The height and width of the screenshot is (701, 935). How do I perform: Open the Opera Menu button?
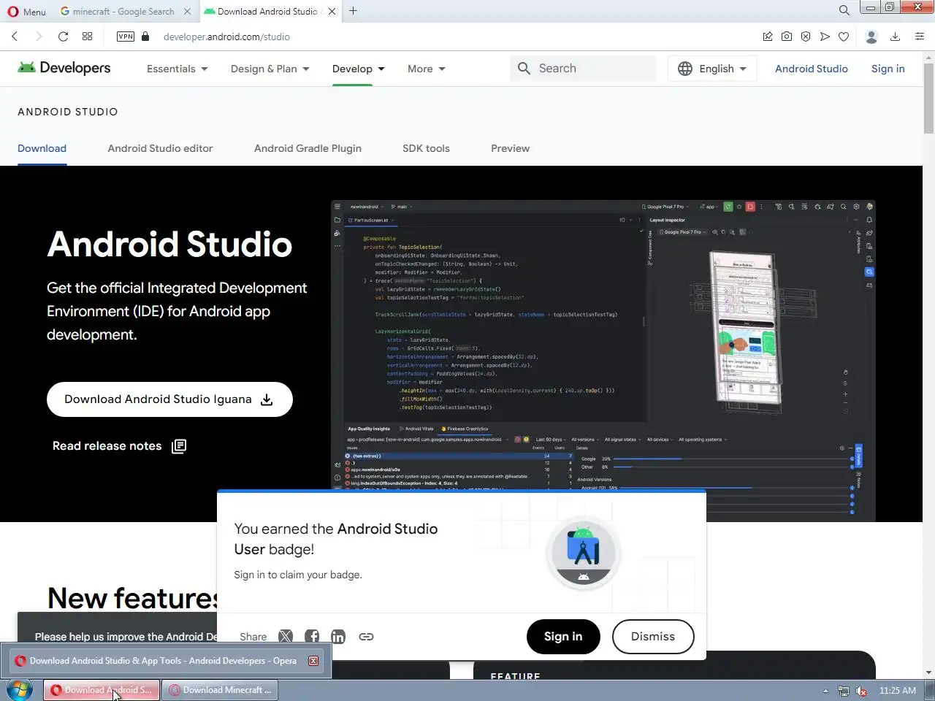point(26,11)
